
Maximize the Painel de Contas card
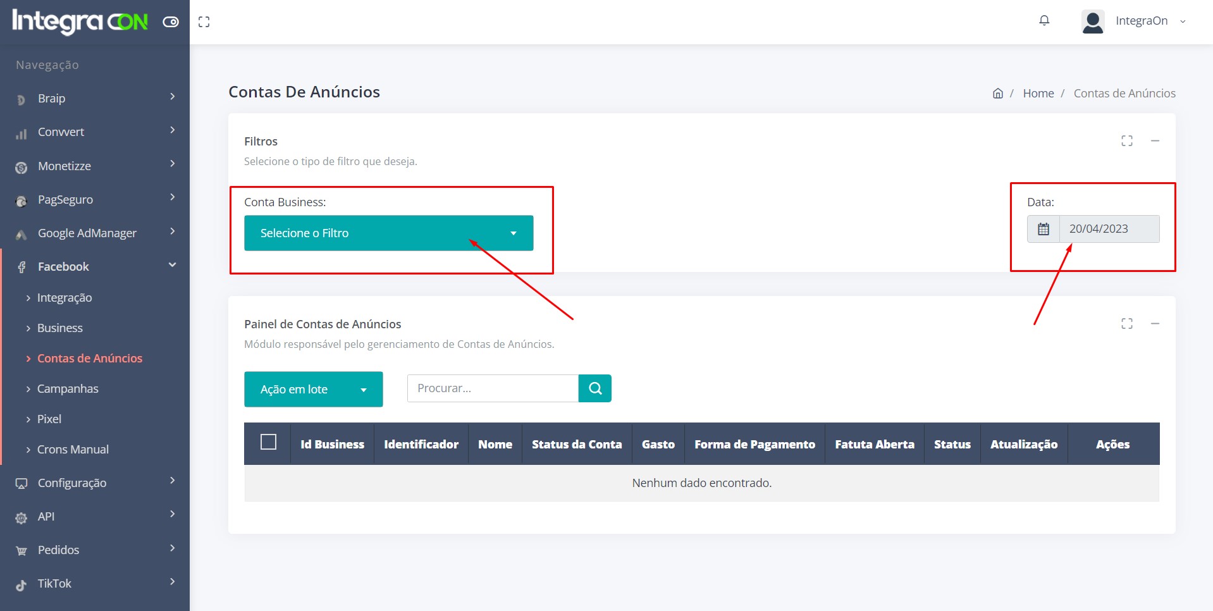coord(1126,324)
